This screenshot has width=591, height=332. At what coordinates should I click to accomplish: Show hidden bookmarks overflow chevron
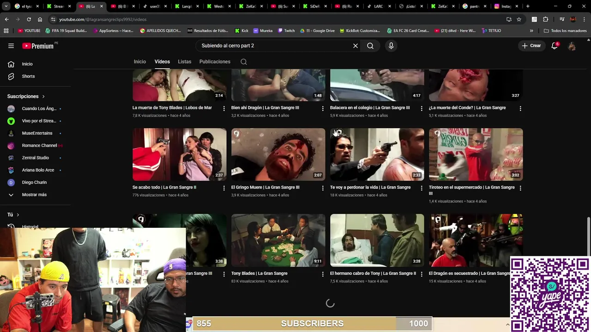tap(531, 31)
